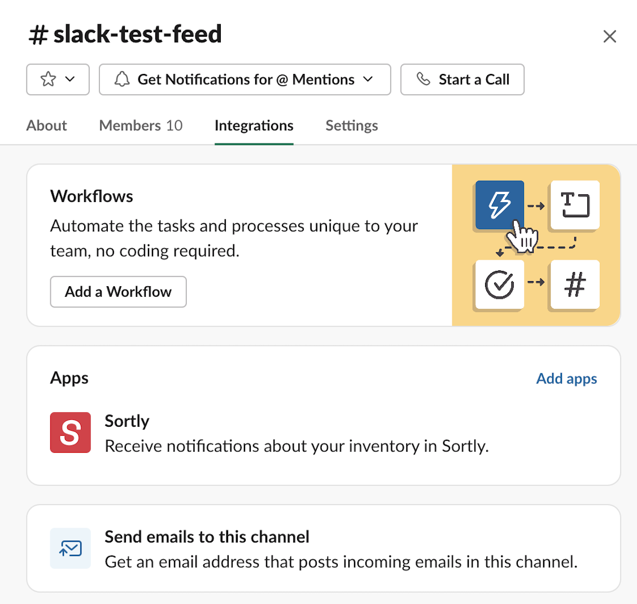Screen dimensions: 637x604
Task: Select the Integrations tab
Action: click(x=254, y=125)
